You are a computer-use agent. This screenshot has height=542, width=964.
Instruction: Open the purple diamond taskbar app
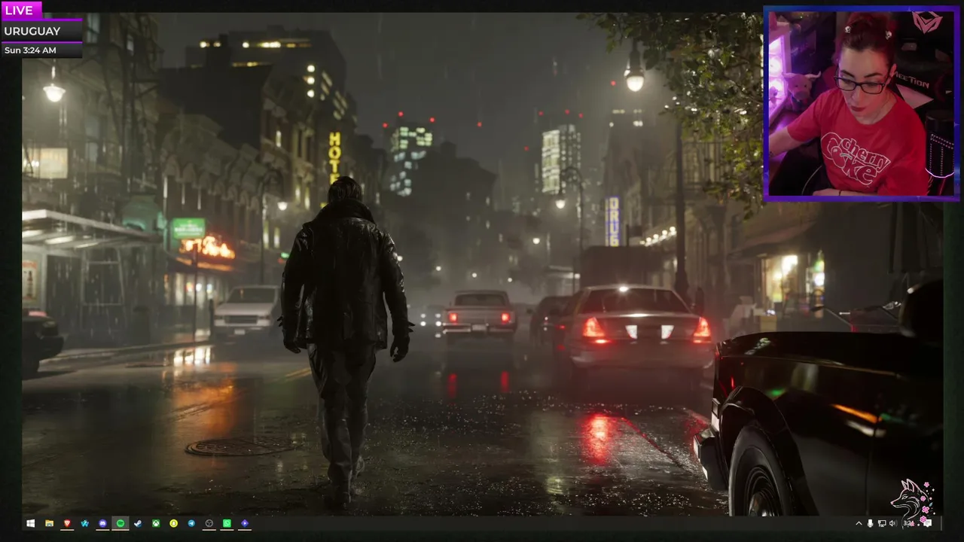tap(245, 523)
